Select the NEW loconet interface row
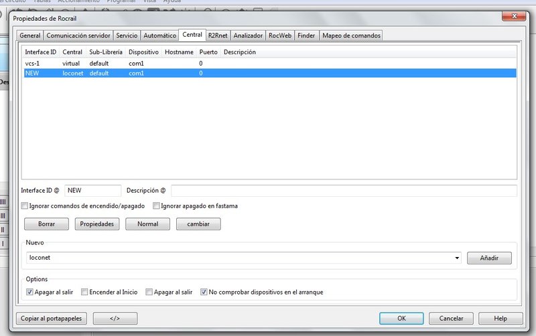Image resolution: width=536 pixels, height=336 pixels. pyautogui.click(x=270, y=73)
